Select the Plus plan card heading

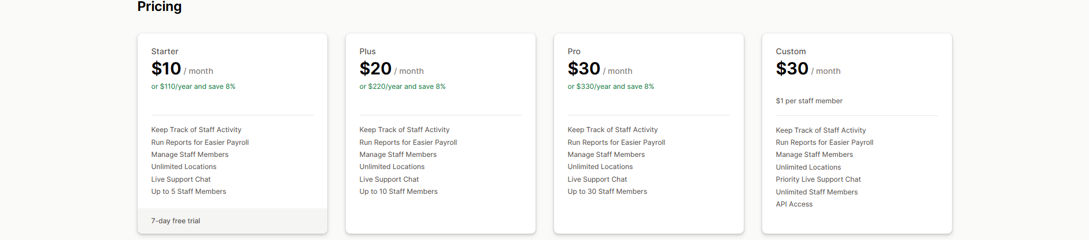[367, 51]
